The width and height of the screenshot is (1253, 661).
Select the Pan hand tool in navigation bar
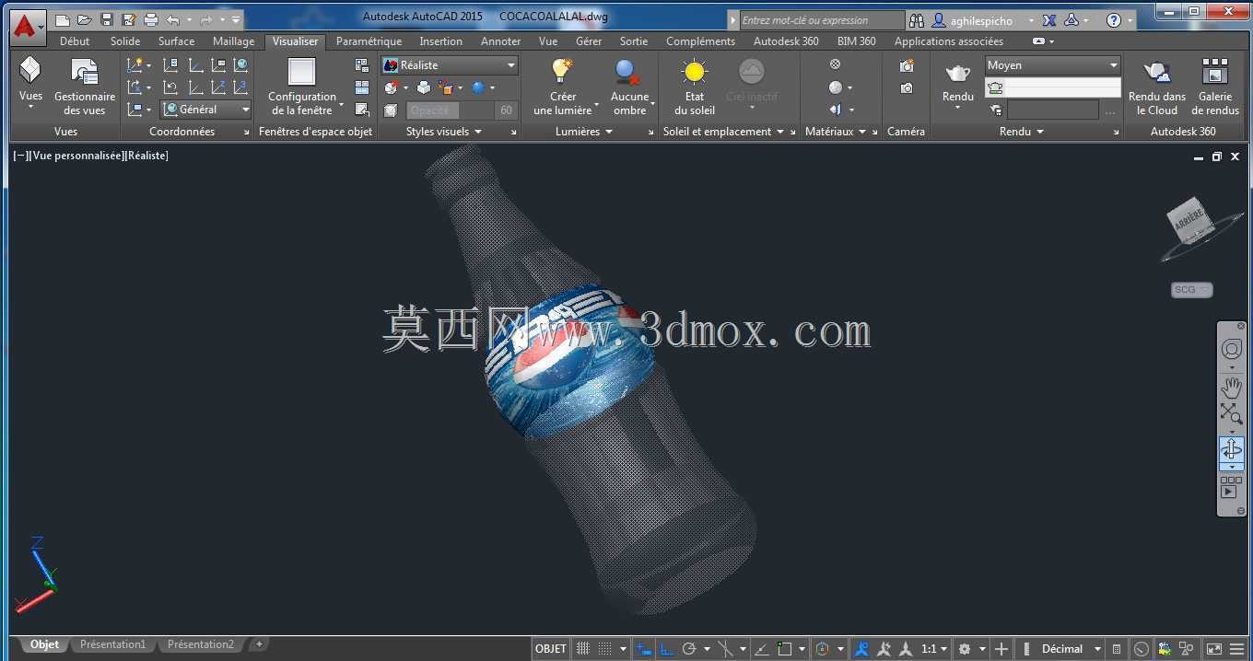click(x=1232, y=388)
